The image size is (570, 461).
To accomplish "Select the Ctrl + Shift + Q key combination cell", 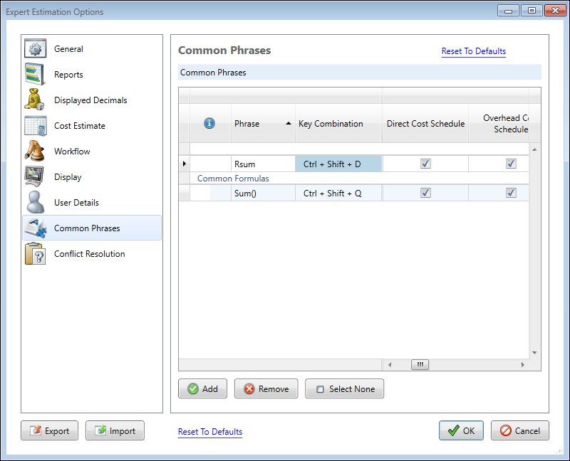I will click(332, 193).
